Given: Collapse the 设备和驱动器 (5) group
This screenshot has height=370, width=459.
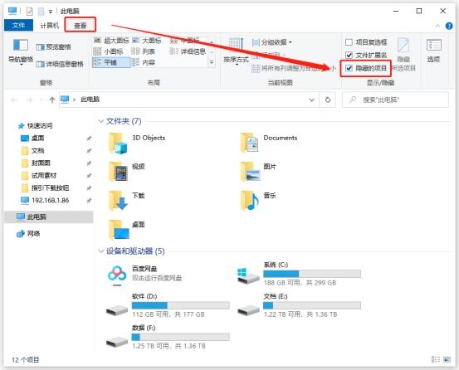Looking at the screenshot, I should coord(101,251).
